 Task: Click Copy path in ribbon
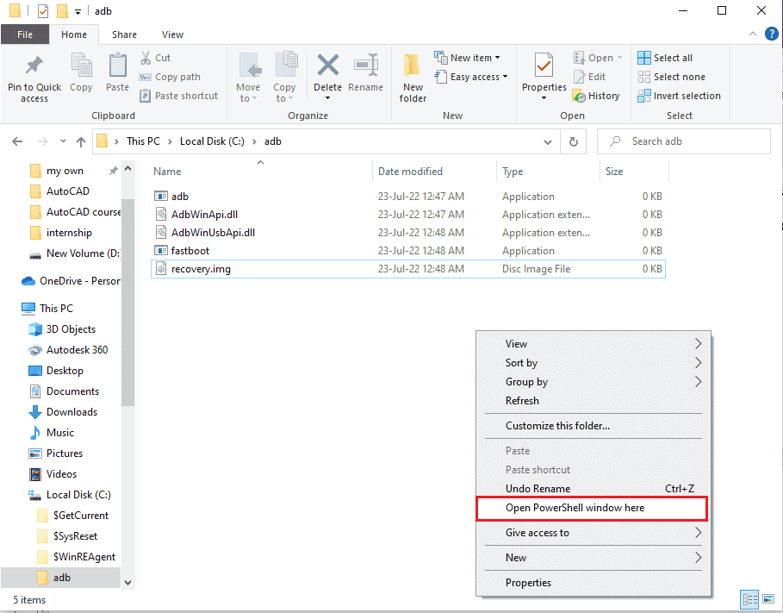click(x=170, y=77)
